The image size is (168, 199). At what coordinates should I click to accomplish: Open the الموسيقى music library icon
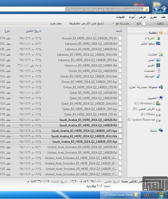(x=158, y=76)
